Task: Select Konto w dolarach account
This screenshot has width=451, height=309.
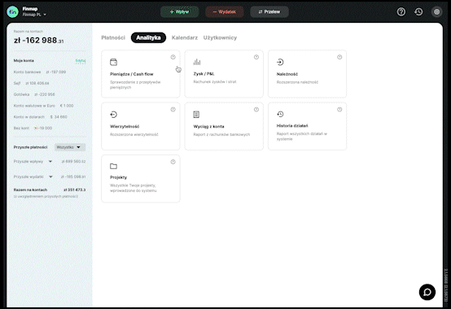Action: click(40, 116)
